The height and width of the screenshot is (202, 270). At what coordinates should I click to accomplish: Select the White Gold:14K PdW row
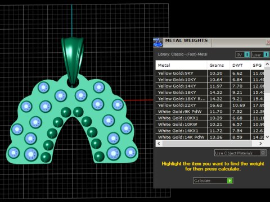210,137
